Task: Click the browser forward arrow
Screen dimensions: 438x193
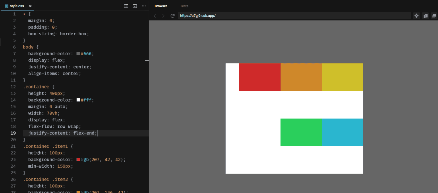Action: pos(164,16)
